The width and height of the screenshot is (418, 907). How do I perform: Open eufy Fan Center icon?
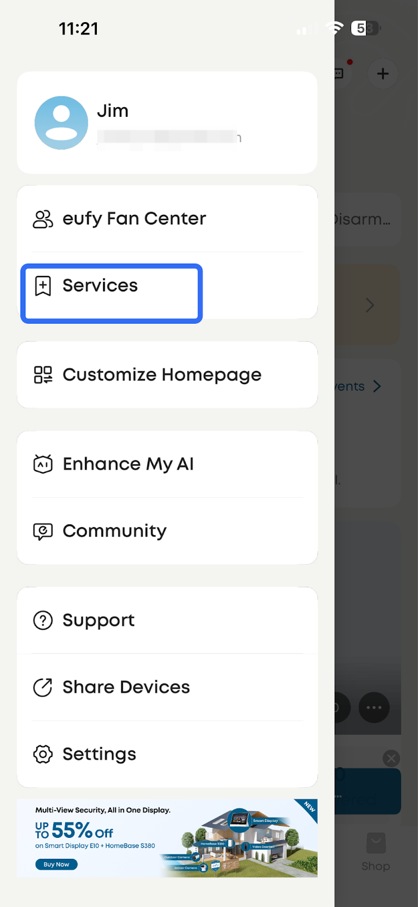tap(43, 219)
